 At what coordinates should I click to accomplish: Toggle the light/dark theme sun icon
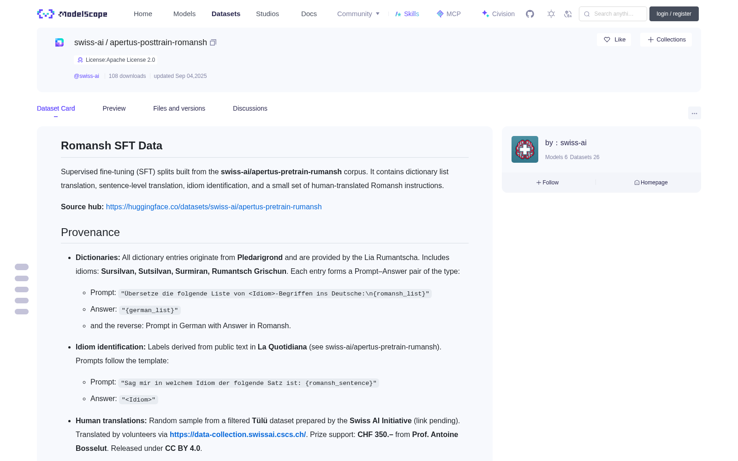click(x=551, y=14)
